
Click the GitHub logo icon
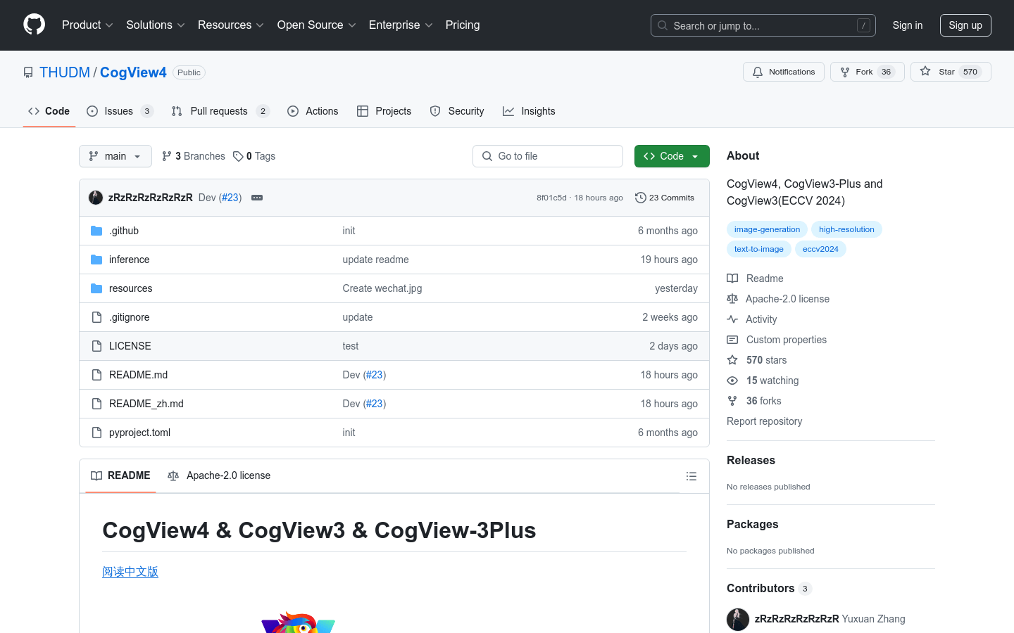pos(34,25)
